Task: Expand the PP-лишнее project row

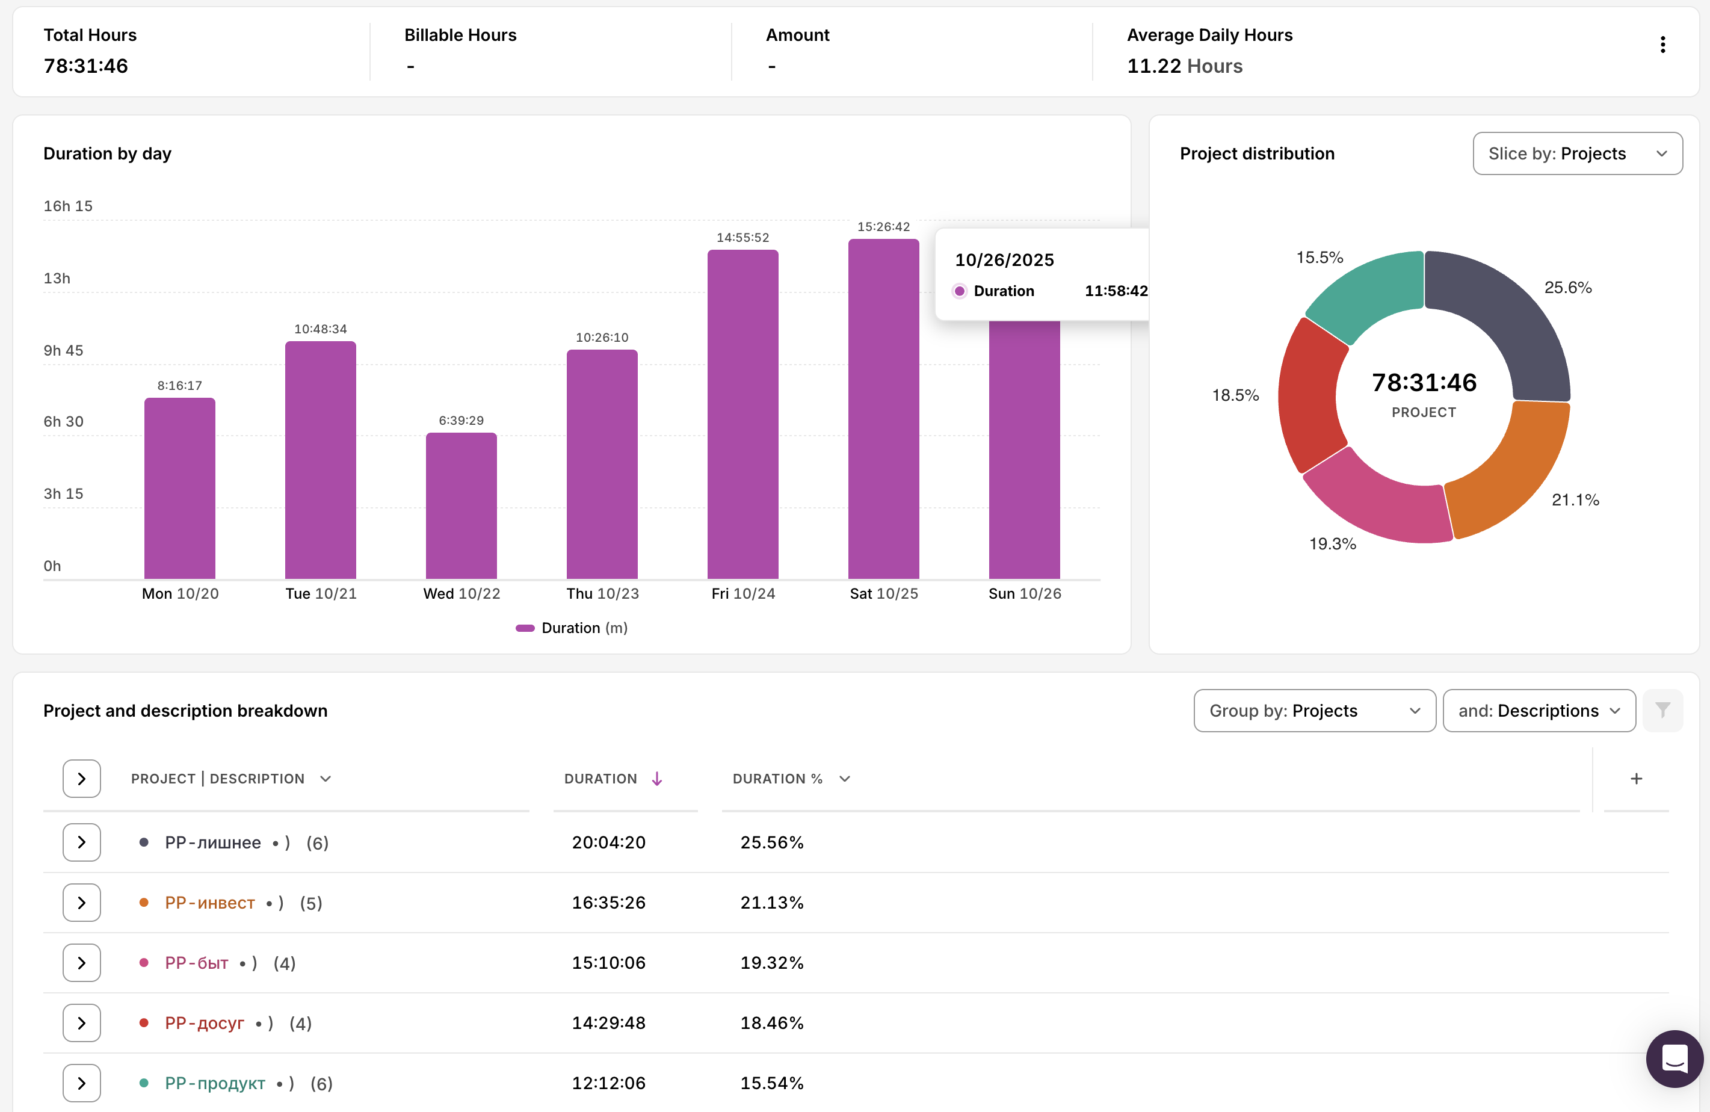Action: click(x=81, y=842)
